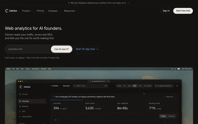The width and height of the screenshot is (198, 124).
Task: Expand the Read why dropdown
Action: 169,97
